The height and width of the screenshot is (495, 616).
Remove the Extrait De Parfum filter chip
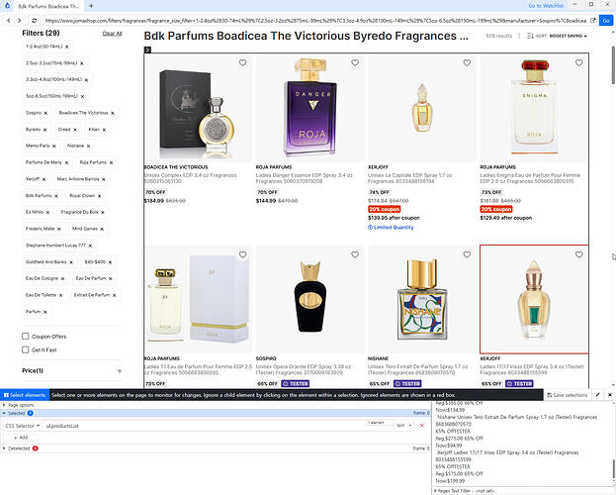(114, 295)
